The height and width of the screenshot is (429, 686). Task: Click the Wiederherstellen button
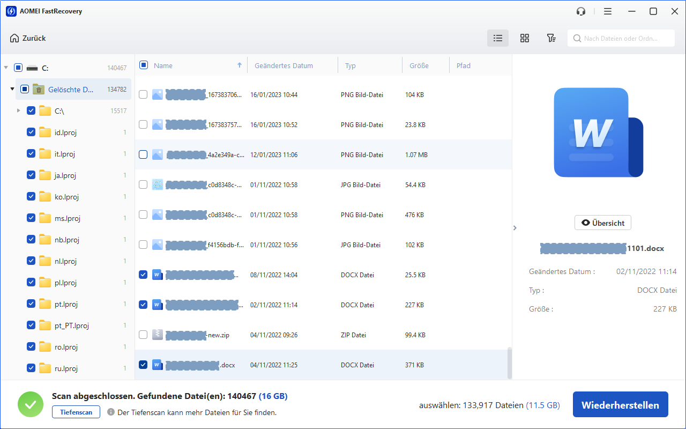point(620,405)
